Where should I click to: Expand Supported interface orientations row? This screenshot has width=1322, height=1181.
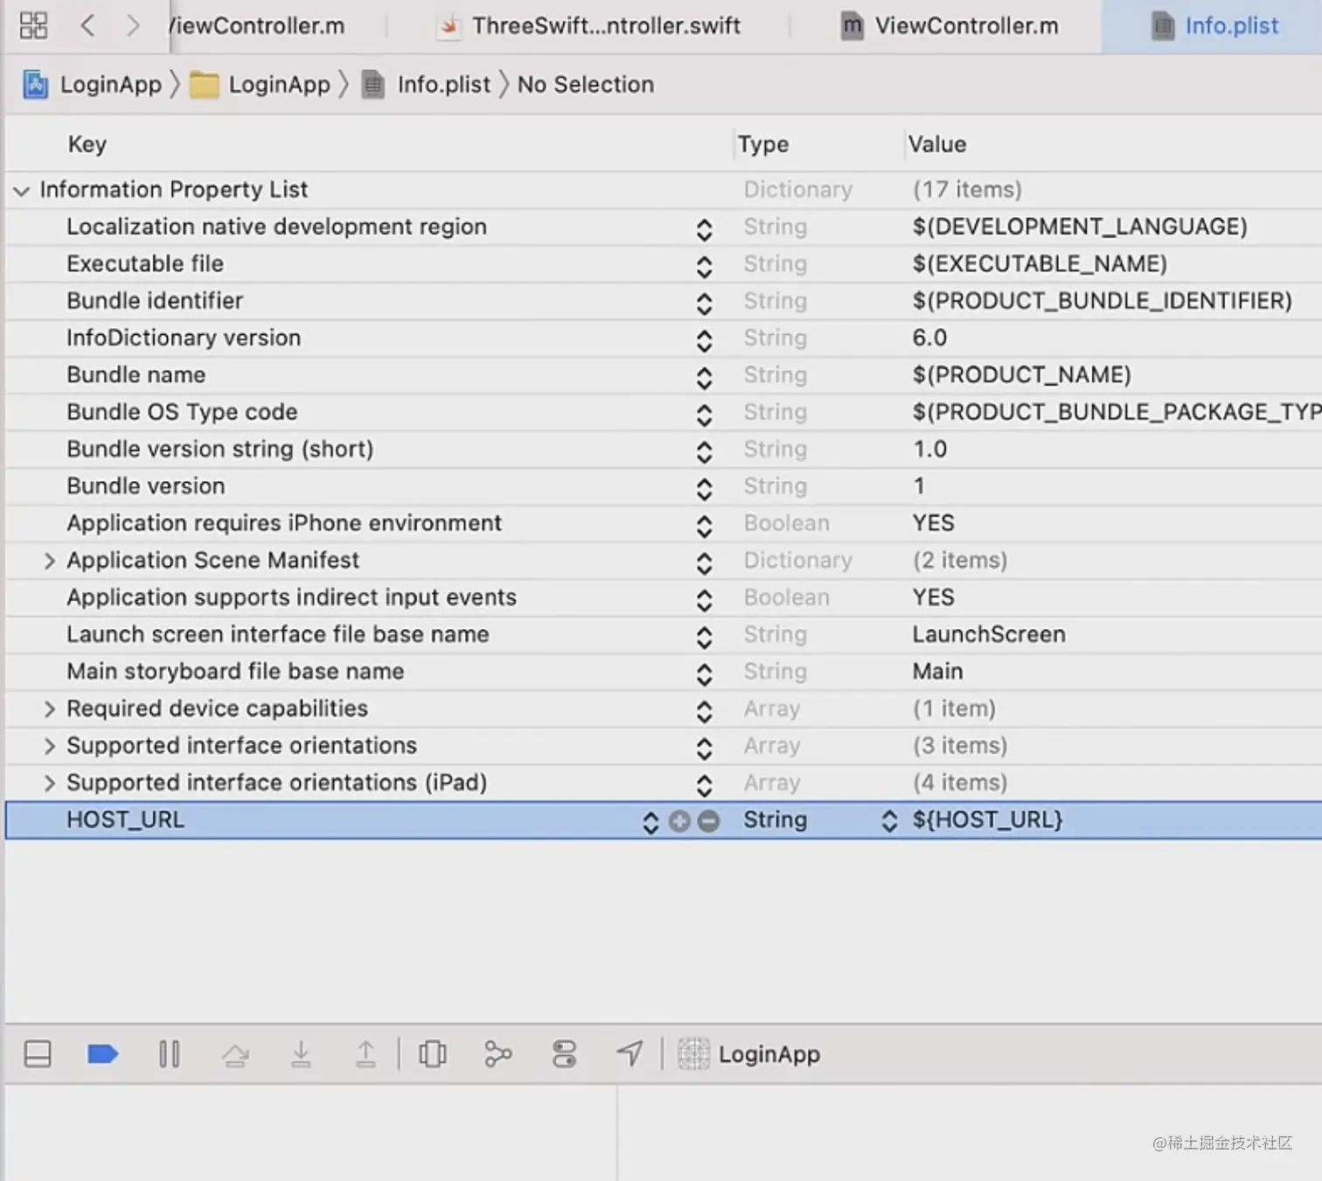pos(49,746)
